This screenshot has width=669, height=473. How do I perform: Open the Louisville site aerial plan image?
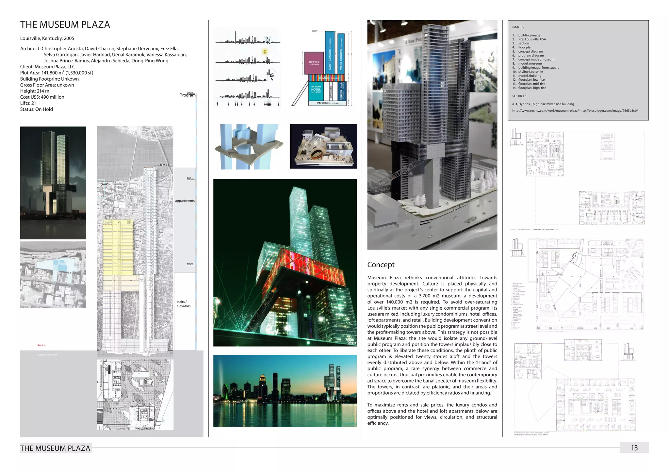point(53,275)
